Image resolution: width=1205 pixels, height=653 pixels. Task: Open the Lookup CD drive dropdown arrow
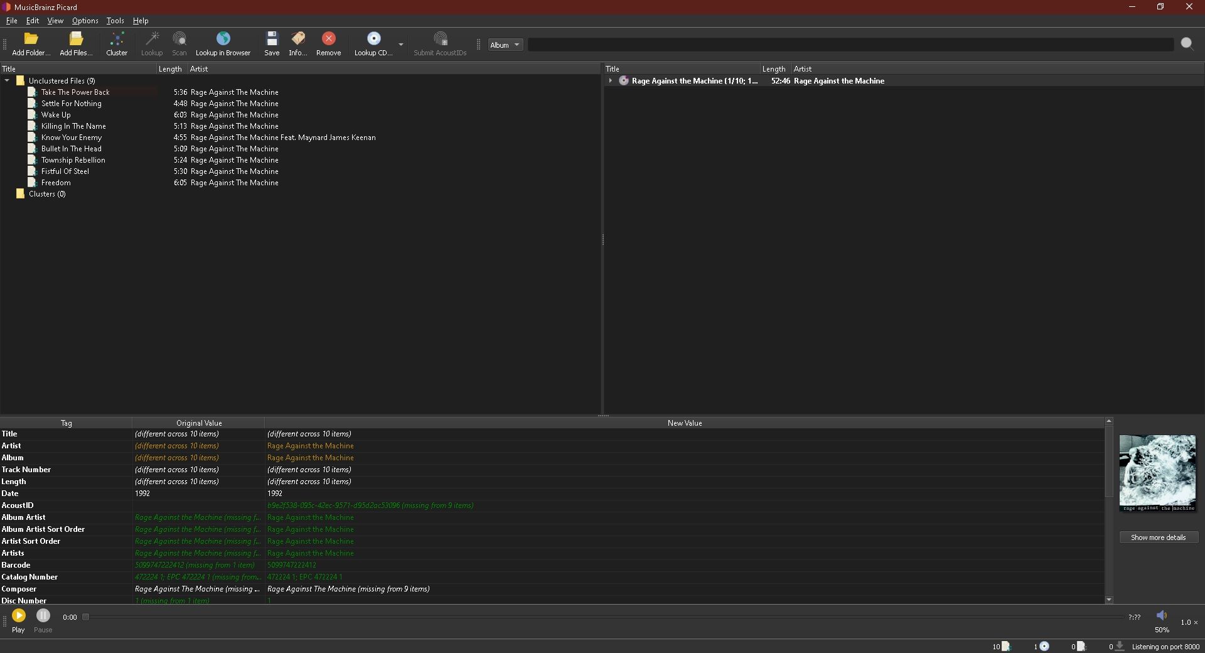[401, 45]
